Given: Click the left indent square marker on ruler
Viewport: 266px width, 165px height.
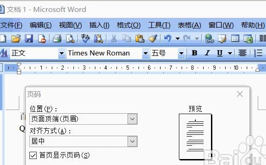Looking at the screenshot, I should coord(19,72).
